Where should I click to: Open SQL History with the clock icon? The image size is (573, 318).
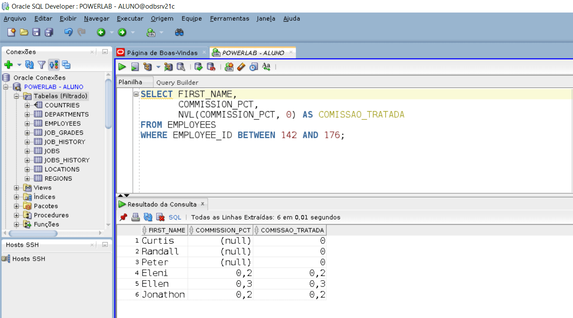(x=254, y=67)
